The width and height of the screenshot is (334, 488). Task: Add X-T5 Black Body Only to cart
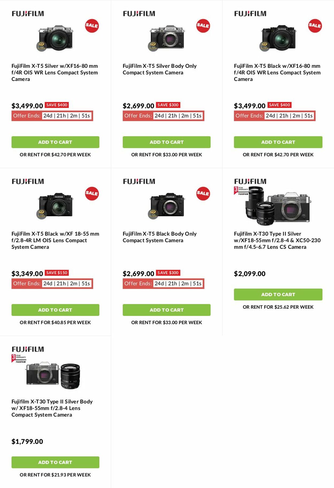(166, 310)
